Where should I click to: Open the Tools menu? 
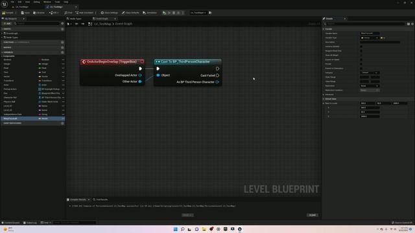57,2
